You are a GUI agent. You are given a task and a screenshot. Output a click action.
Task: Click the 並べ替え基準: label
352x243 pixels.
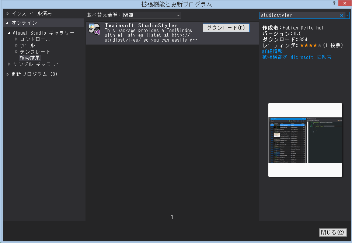pyautogui.click(x=104, y=15)
